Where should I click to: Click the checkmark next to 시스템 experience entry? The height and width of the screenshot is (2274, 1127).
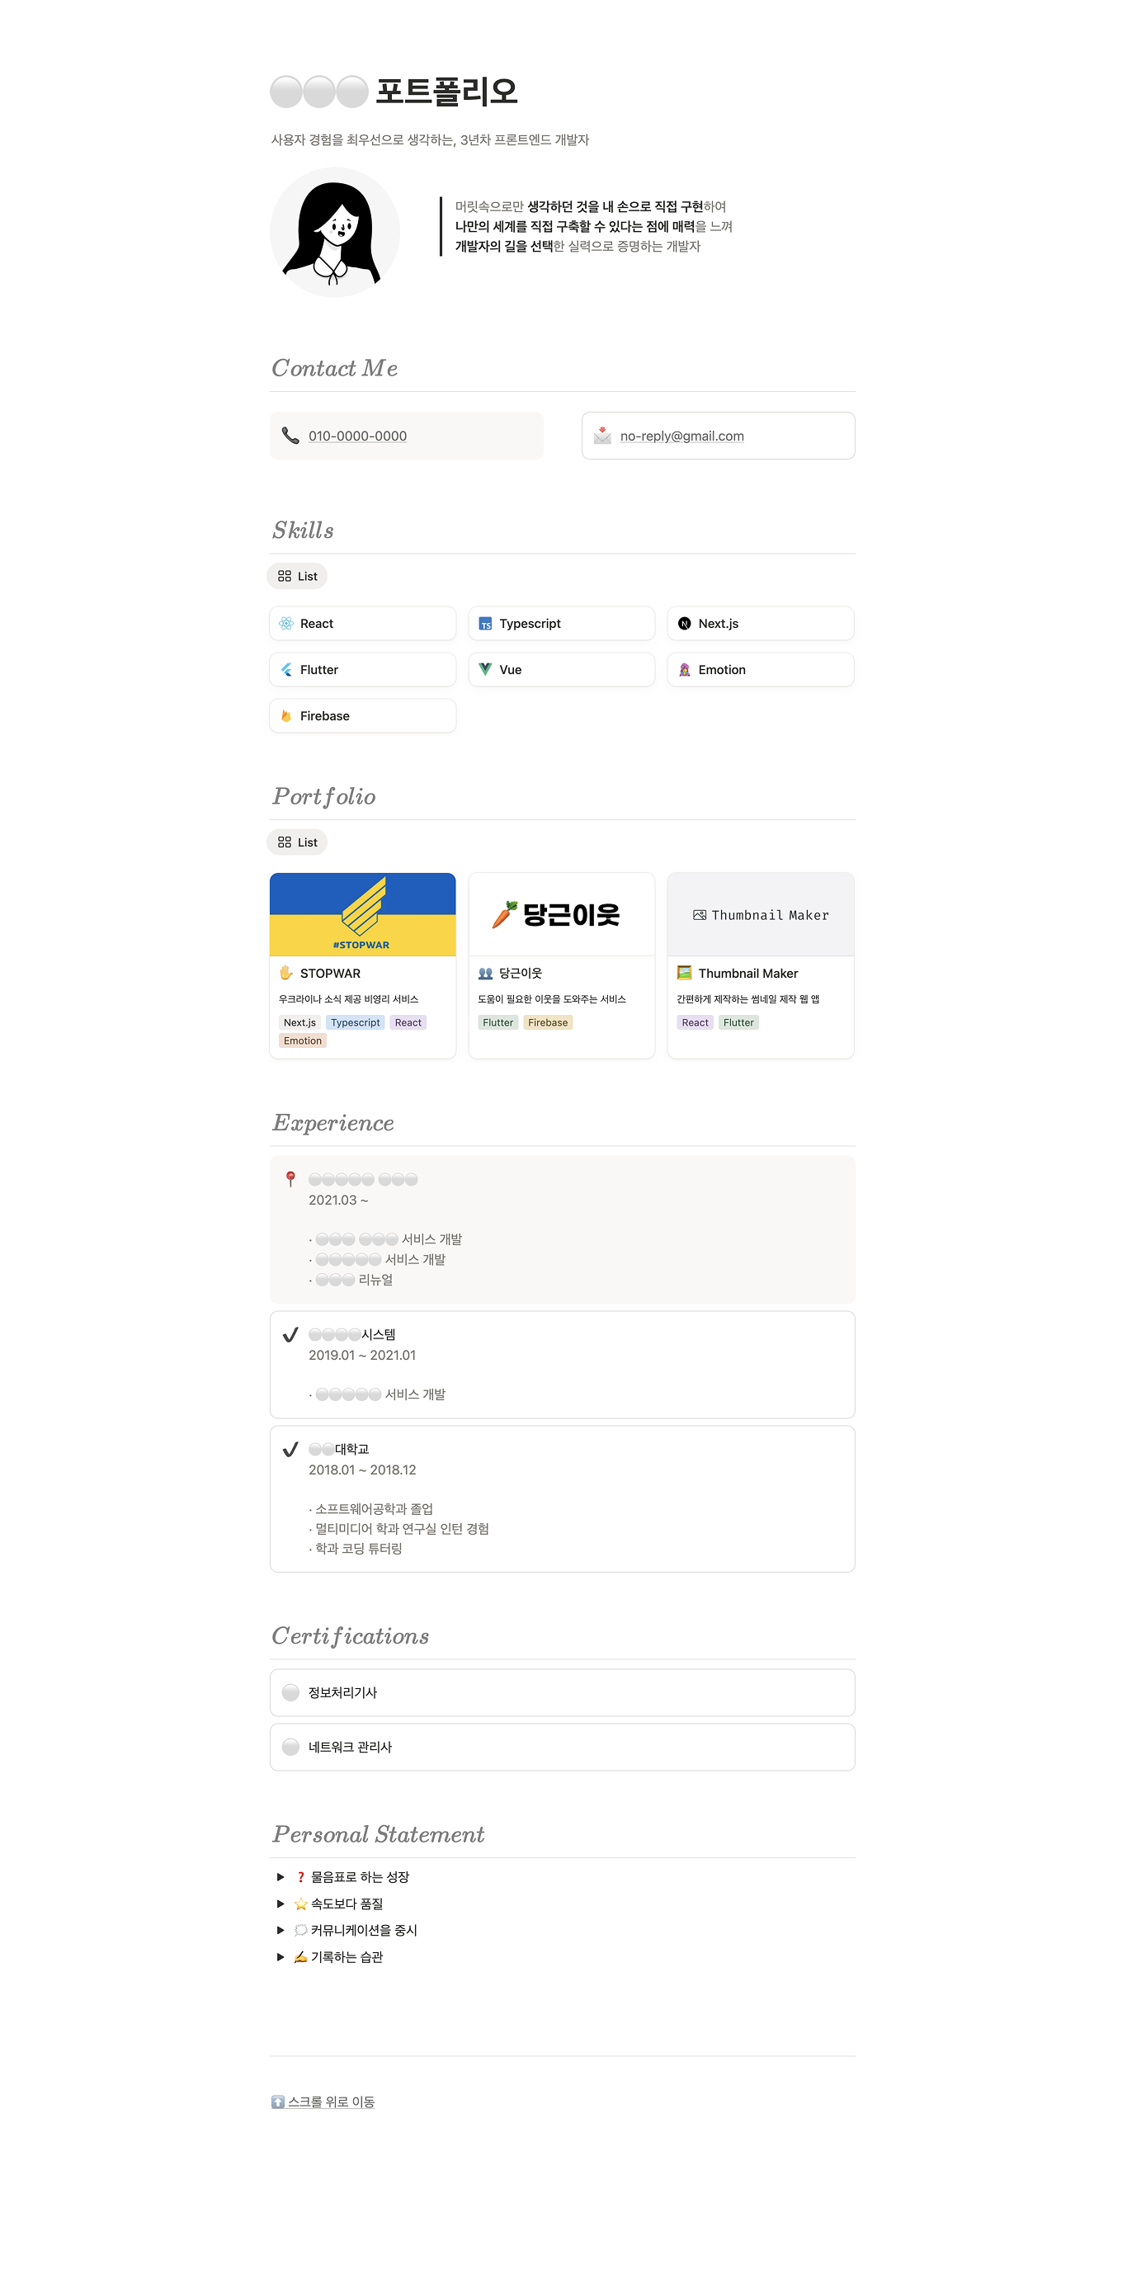[290, 1335]
